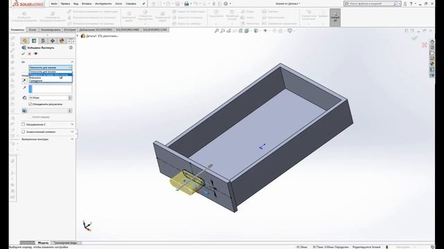This screenshot has width=444, height=249.
Task: Switch to the PropertyManager tab
Action: pyautogui.click(x=34, y=41)
